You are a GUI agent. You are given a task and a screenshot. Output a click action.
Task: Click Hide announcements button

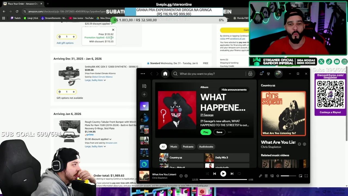pyautogui.click(x=234, y=90)
